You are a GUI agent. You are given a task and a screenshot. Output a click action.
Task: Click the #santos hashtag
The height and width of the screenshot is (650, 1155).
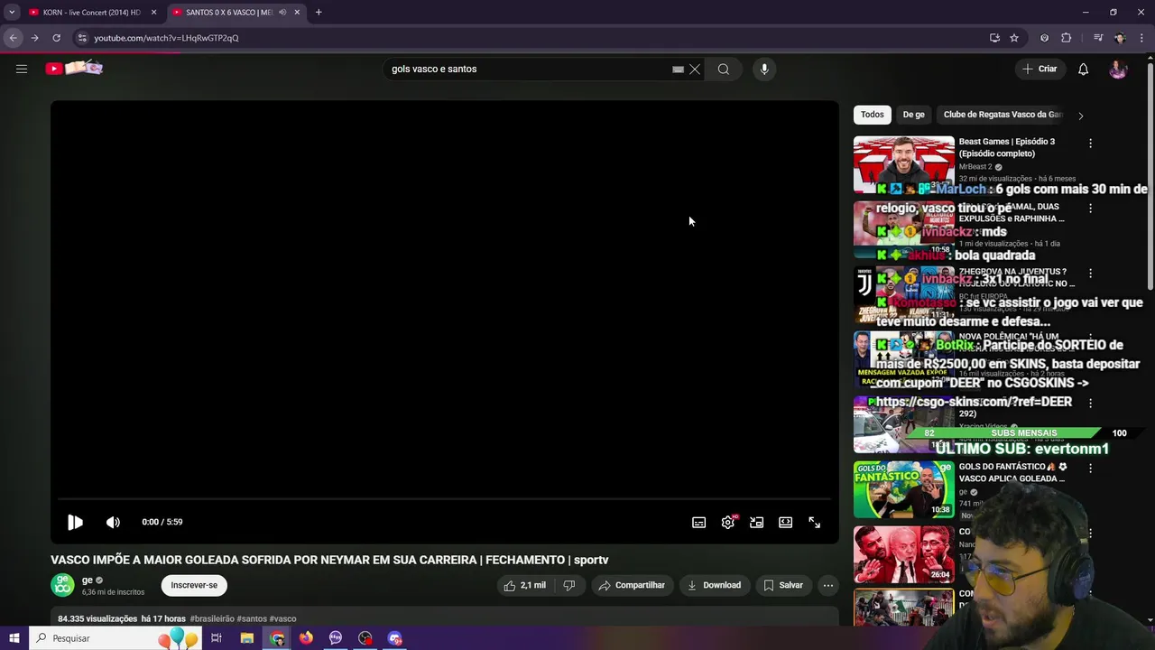coord(252,619)
